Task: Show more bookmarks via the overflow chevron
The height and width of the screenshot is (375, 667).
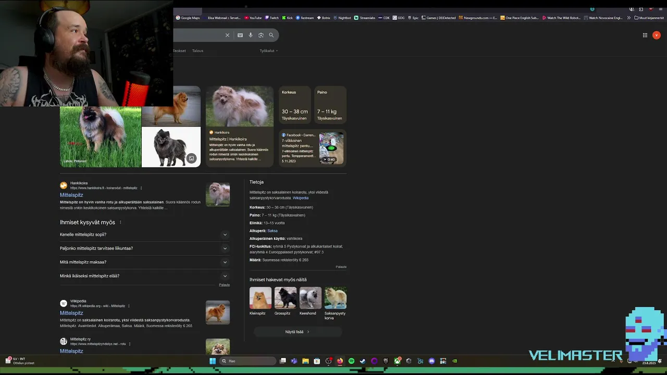Action: pos(628,18)
